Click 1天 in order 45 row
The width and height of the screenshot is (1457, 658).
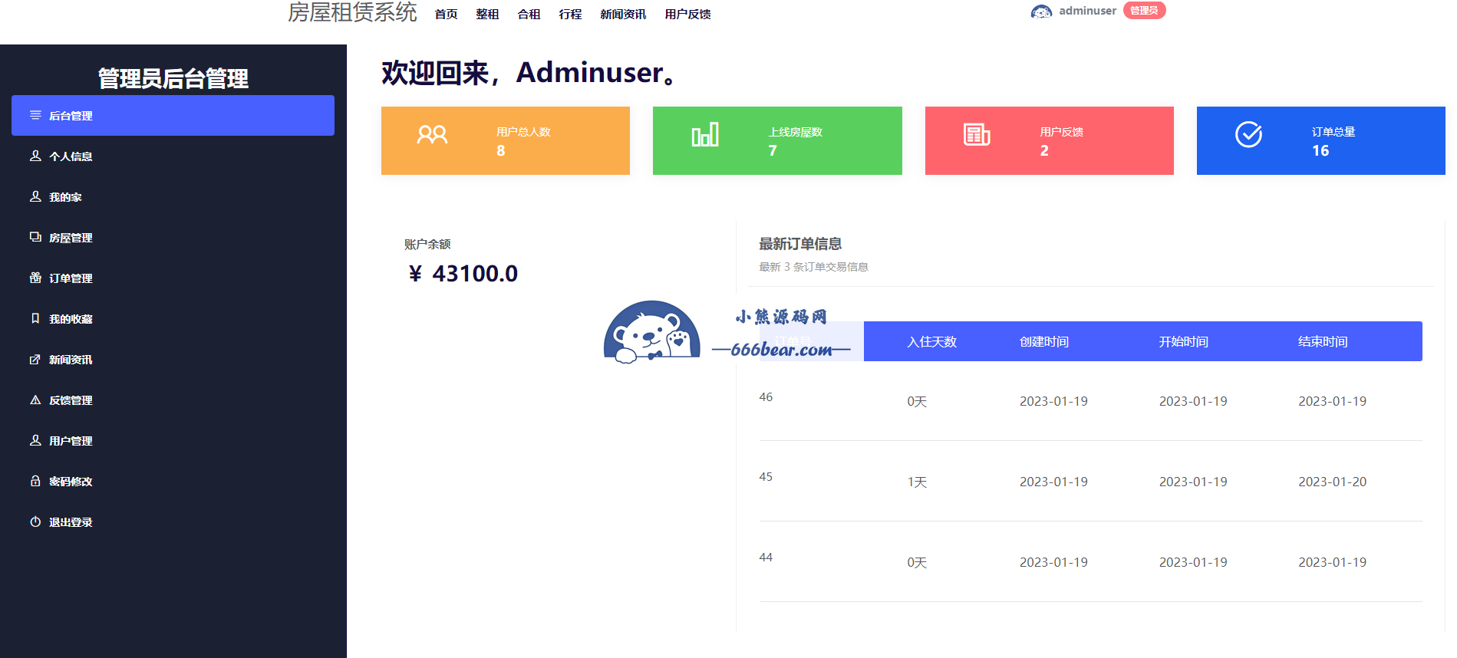[x=917, y=482]
